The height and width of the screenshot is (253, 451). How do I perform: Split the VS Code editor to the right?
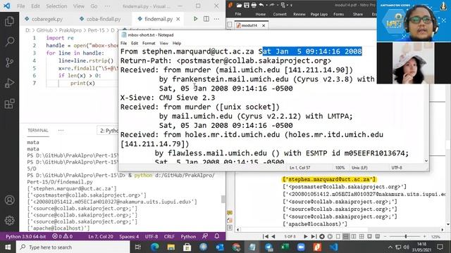pos(206,19)
